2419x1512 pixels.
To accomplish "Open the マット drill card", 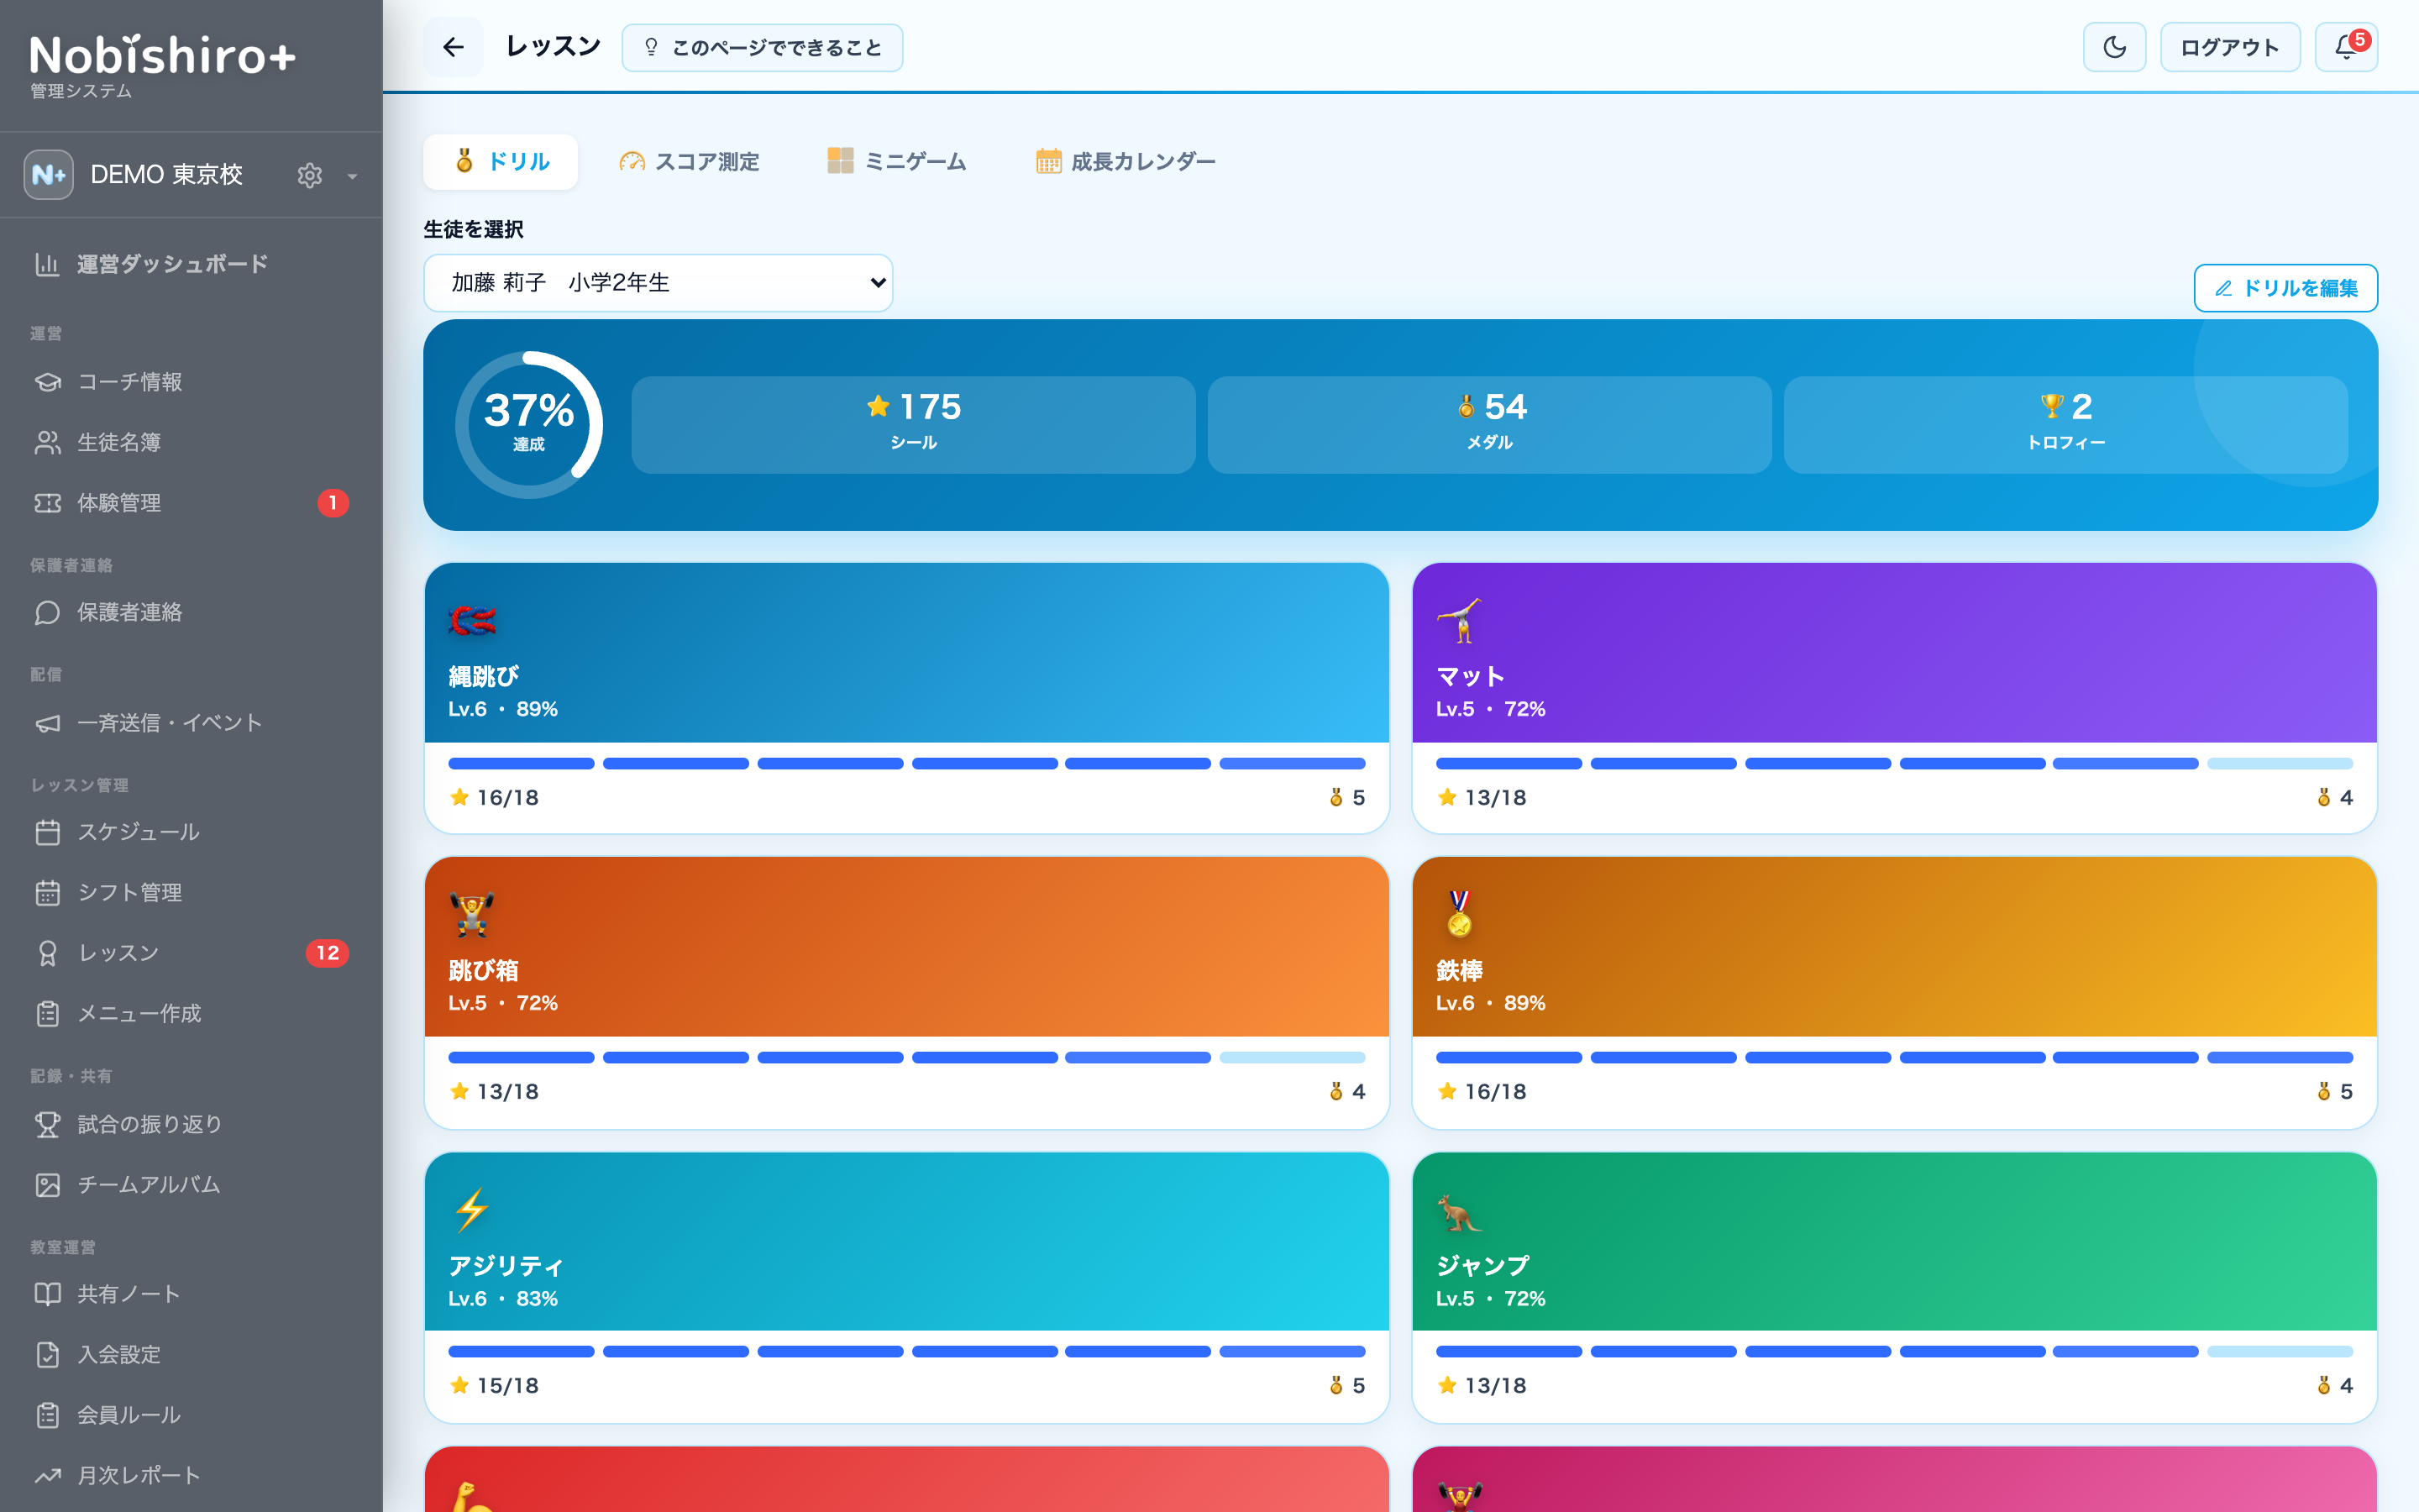I will tap(1894, 697).
